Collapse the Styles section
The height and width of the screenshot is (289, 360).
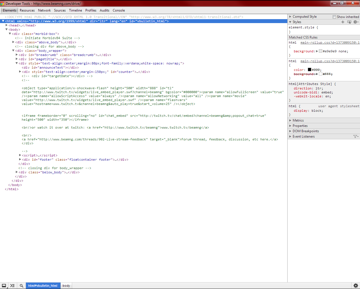coord(290,22)
